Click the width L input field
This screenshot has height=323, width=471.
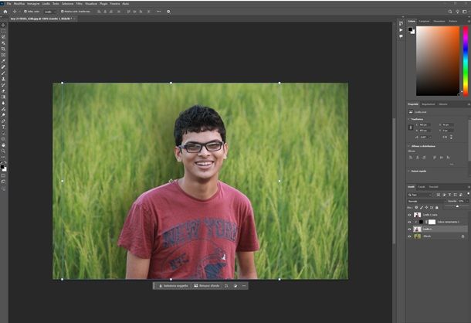click(x=423, y=125)
